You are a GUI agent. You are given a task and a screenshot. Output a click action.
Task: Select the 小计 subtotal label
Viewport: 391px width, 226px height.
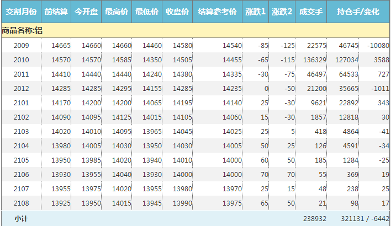coord(21,218)
